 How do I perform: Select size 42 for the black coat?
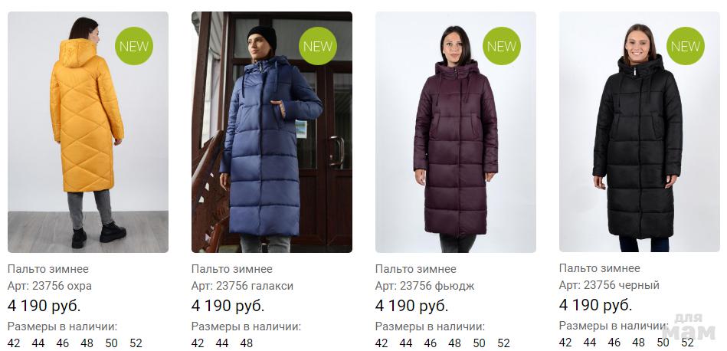565,343
